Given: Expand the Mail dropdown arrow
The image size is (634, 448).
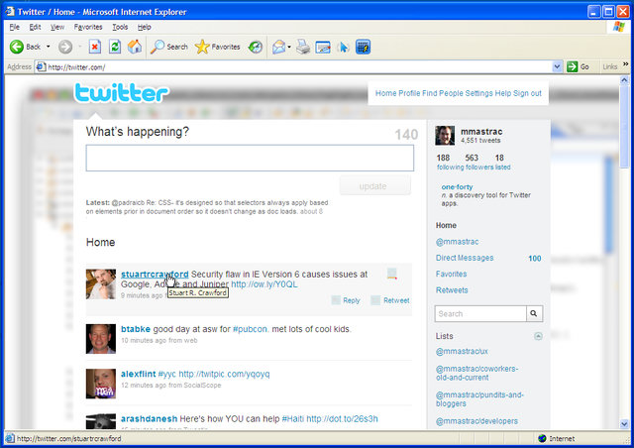Looking at the screenshot, I should (x=289, y=48).
